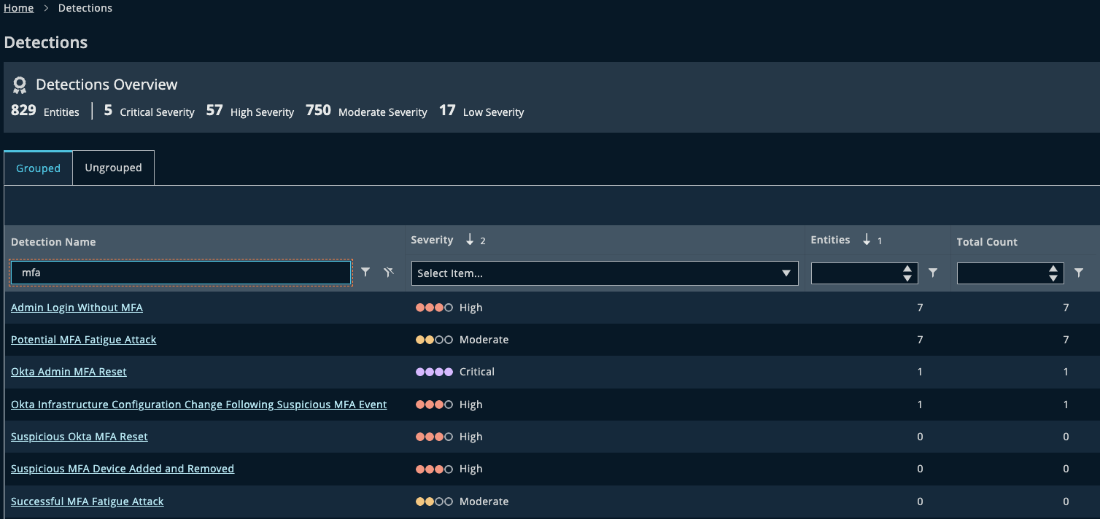Click the '17 Low Severity' overview stat

481,112
